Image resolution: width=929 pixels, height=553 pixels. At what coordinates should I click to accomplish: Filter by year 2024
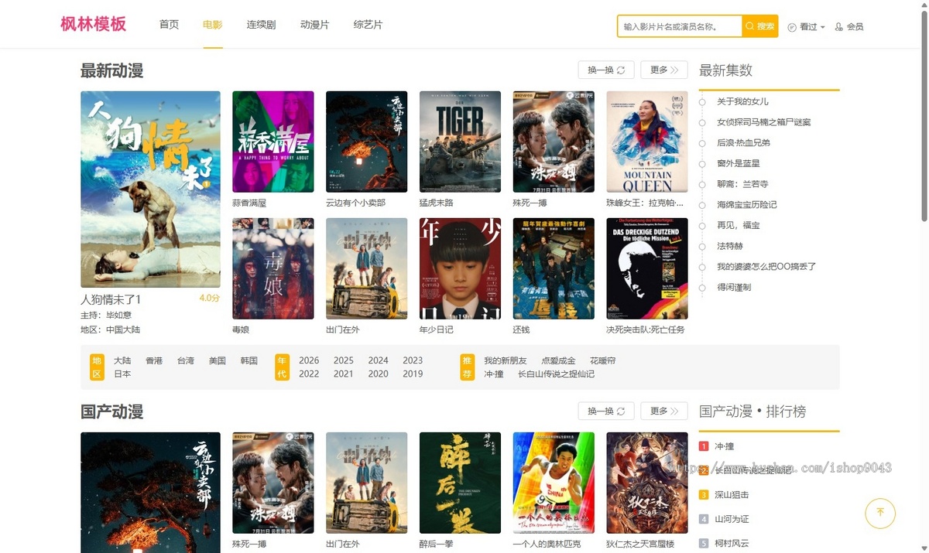point(379,360)
